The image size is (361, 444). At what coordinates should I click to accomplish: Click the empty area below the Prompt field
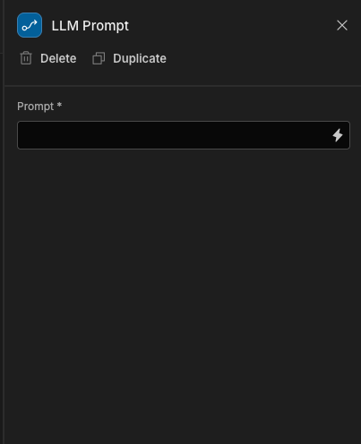[183, 295]
